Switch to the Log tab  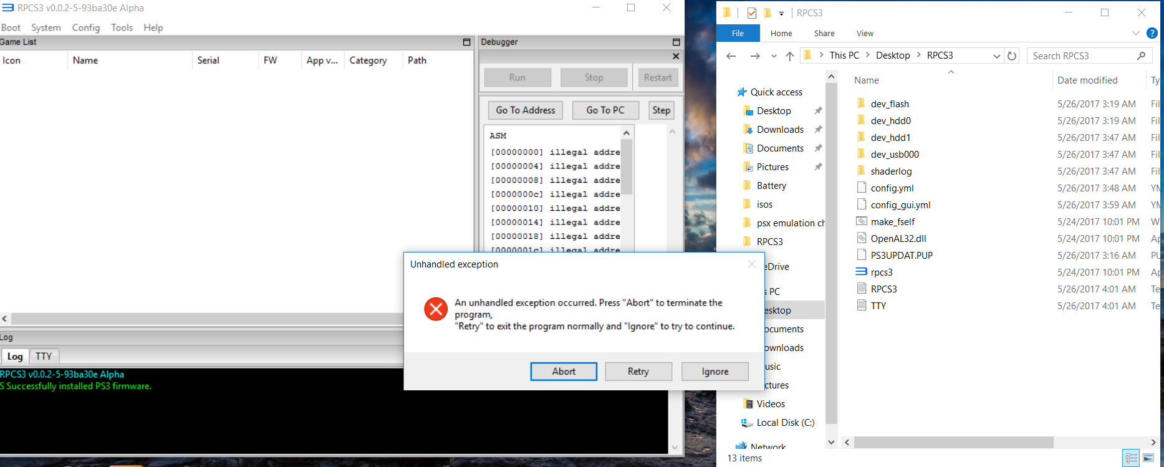(15, 356)
